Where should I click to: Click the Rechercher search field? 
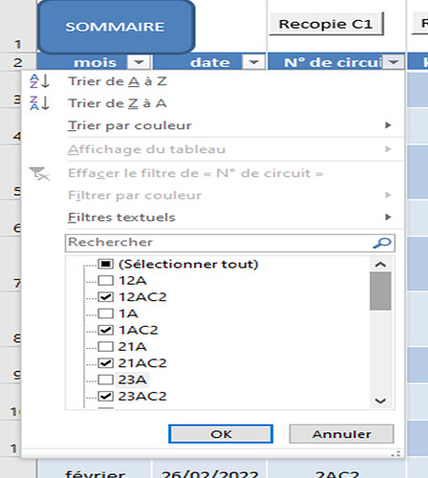pyautogui.click(x=230, y=243)
